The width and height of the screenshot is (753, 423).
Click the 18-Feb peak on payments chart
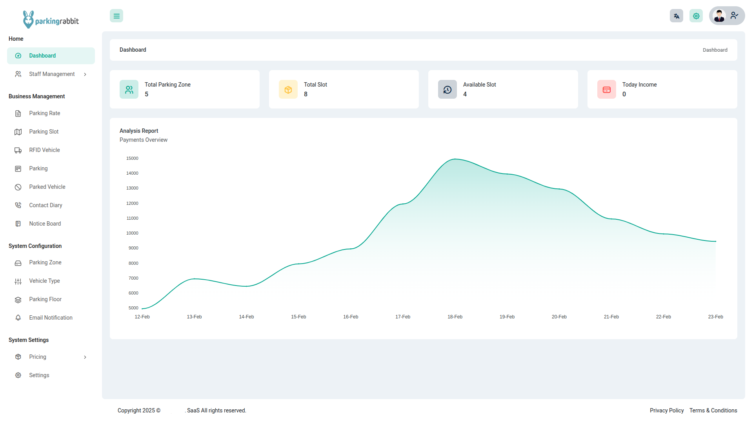455,159
